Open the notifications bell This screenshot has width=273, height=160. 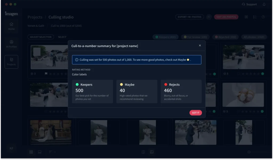[x=264, y=4]
